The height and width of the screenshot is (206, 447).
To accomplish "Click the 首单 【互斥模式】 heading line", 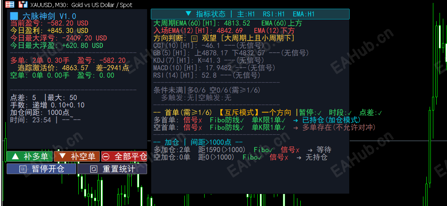I will [x=267, y=113].
